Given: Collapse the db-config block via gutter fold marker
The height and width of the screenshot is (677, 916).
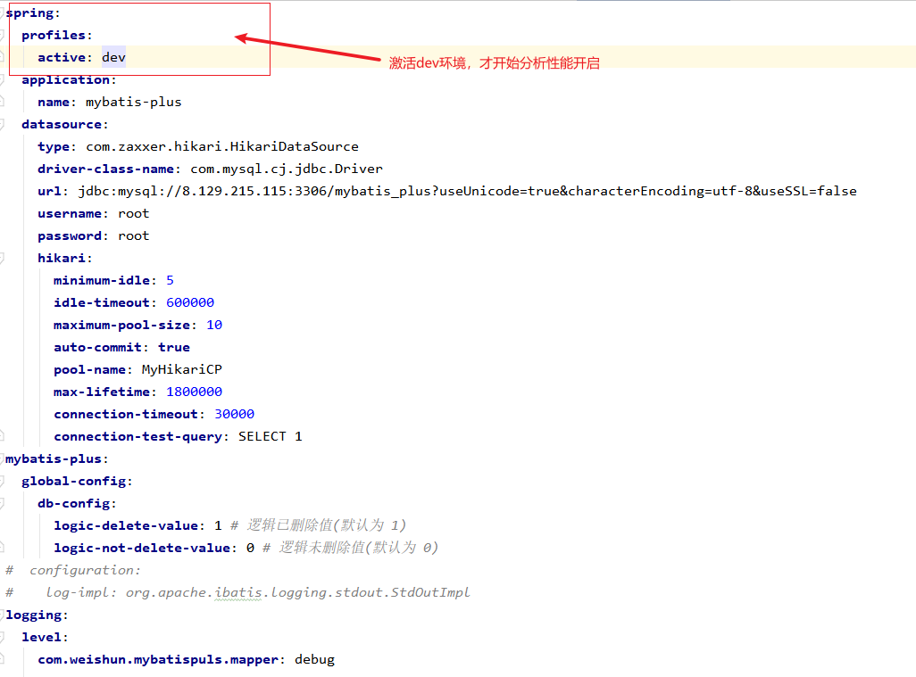Looking at the screenshot, I should [x=3, y=503].
